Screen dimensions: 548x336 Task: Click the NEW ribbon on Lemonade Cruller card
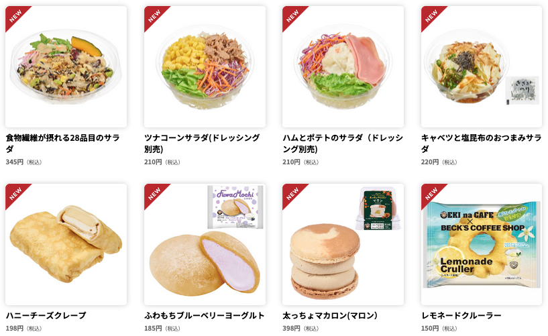[431, 194]
